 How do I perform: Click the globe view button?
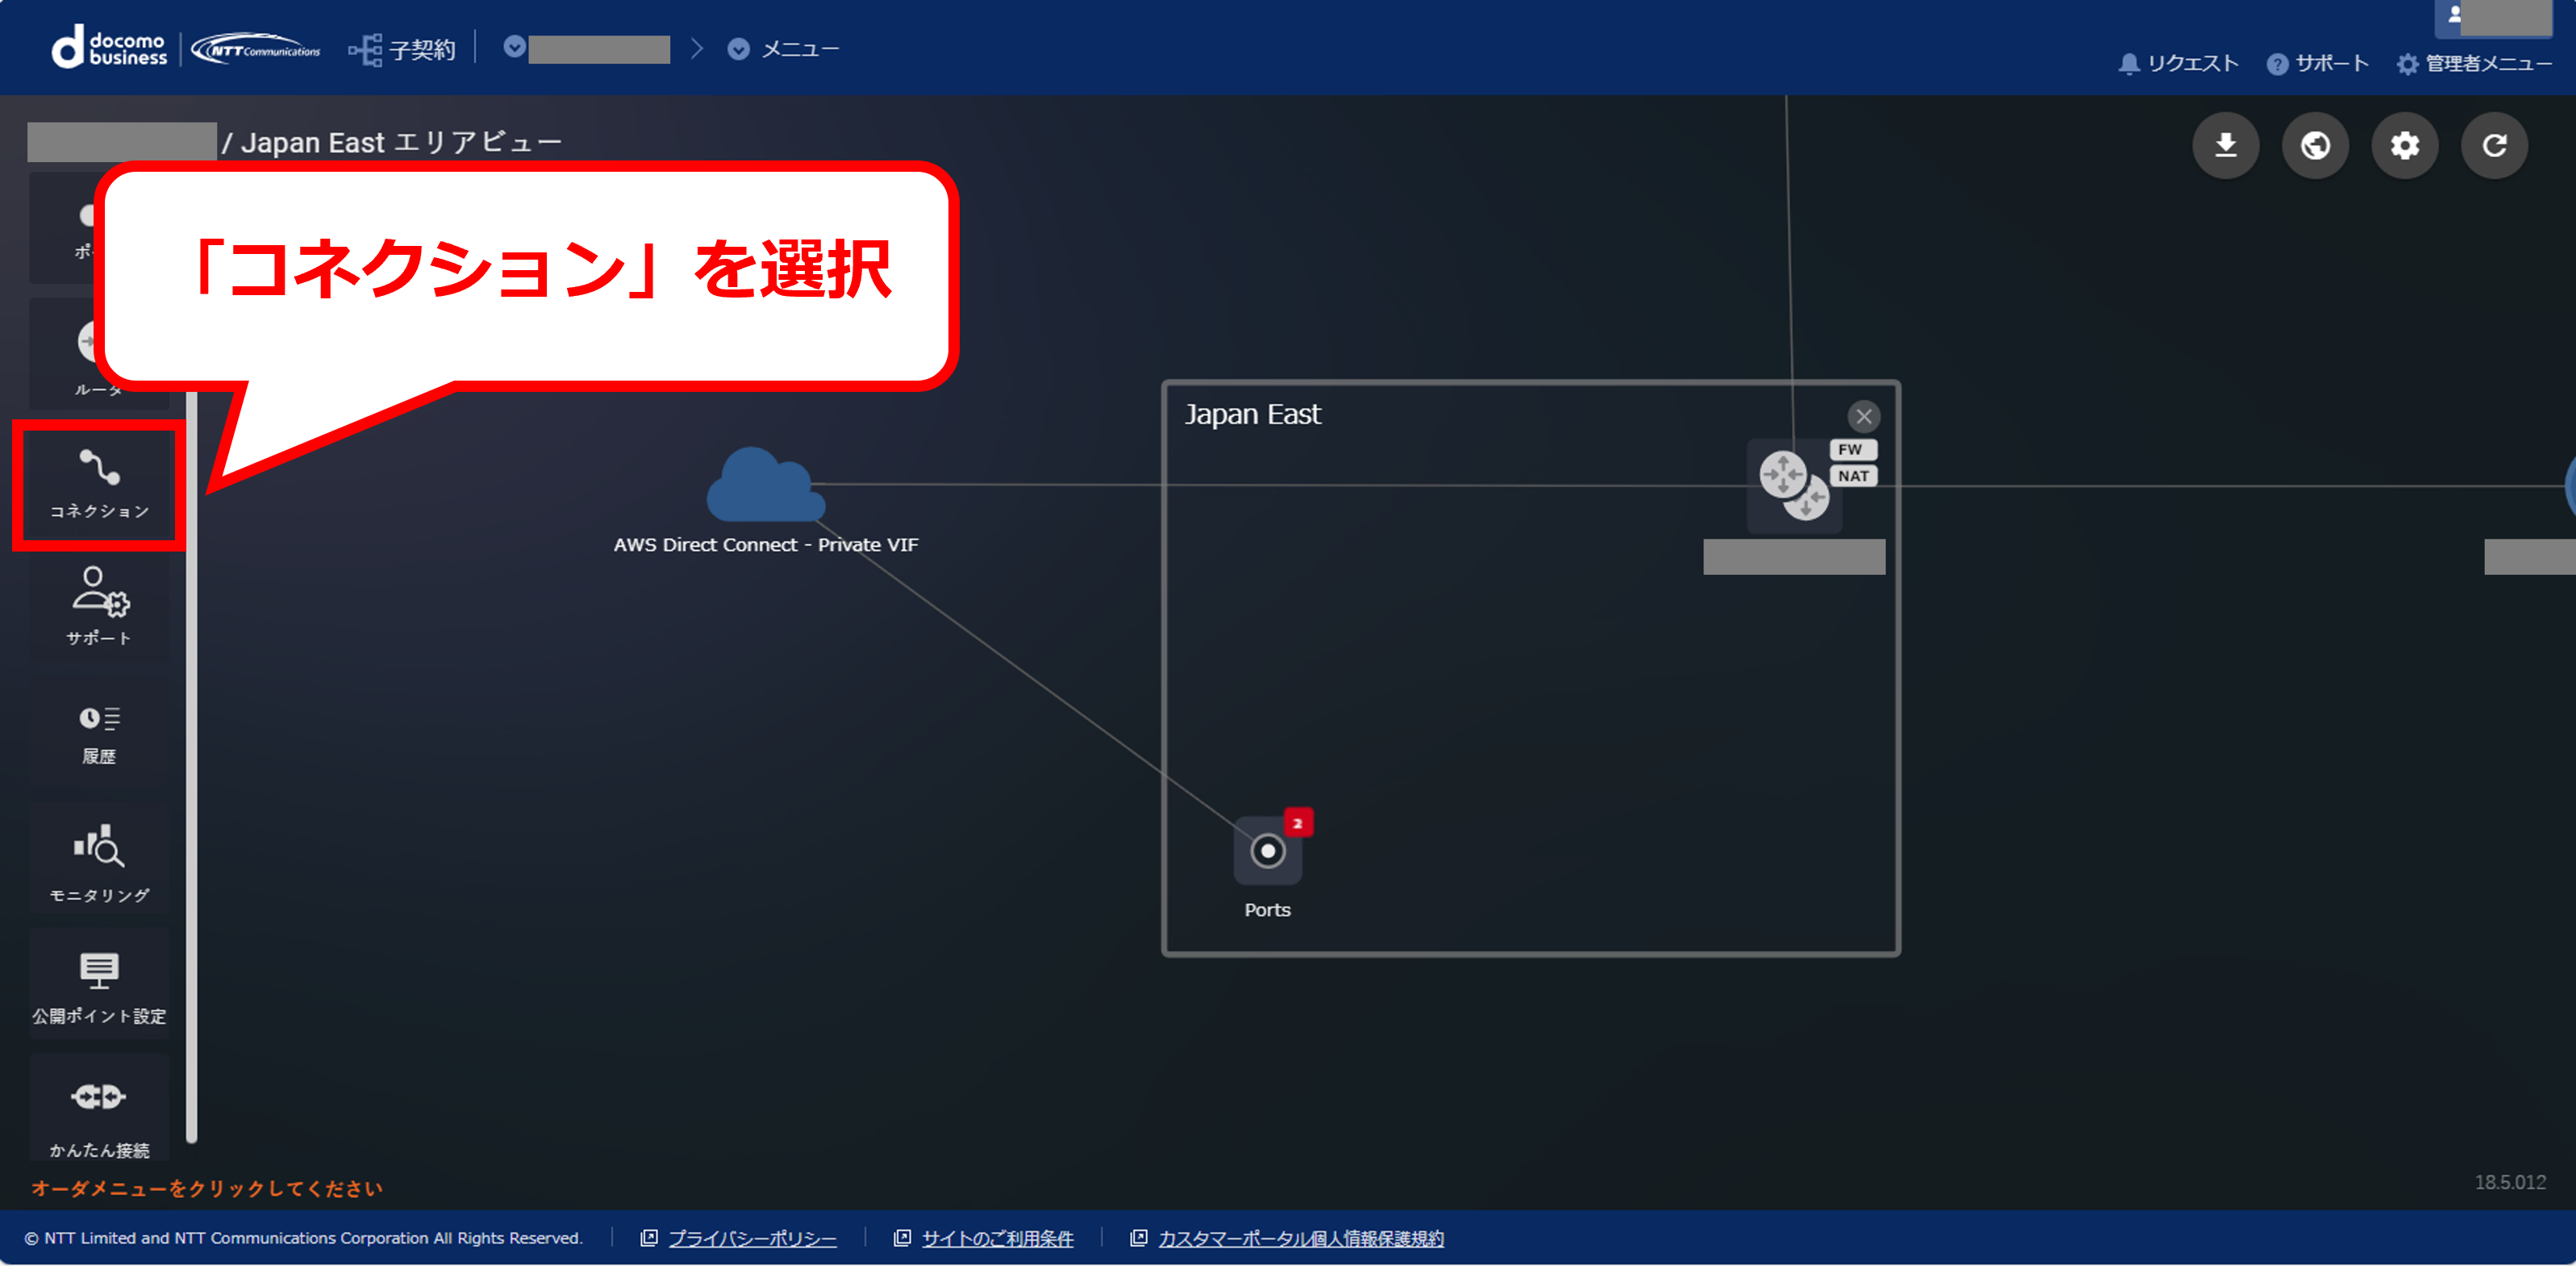coord(2315,146)
